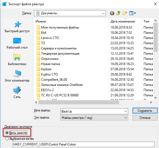159x148 pixels.
Task: Sort by the Имени column header
Action: coord(41,21)
